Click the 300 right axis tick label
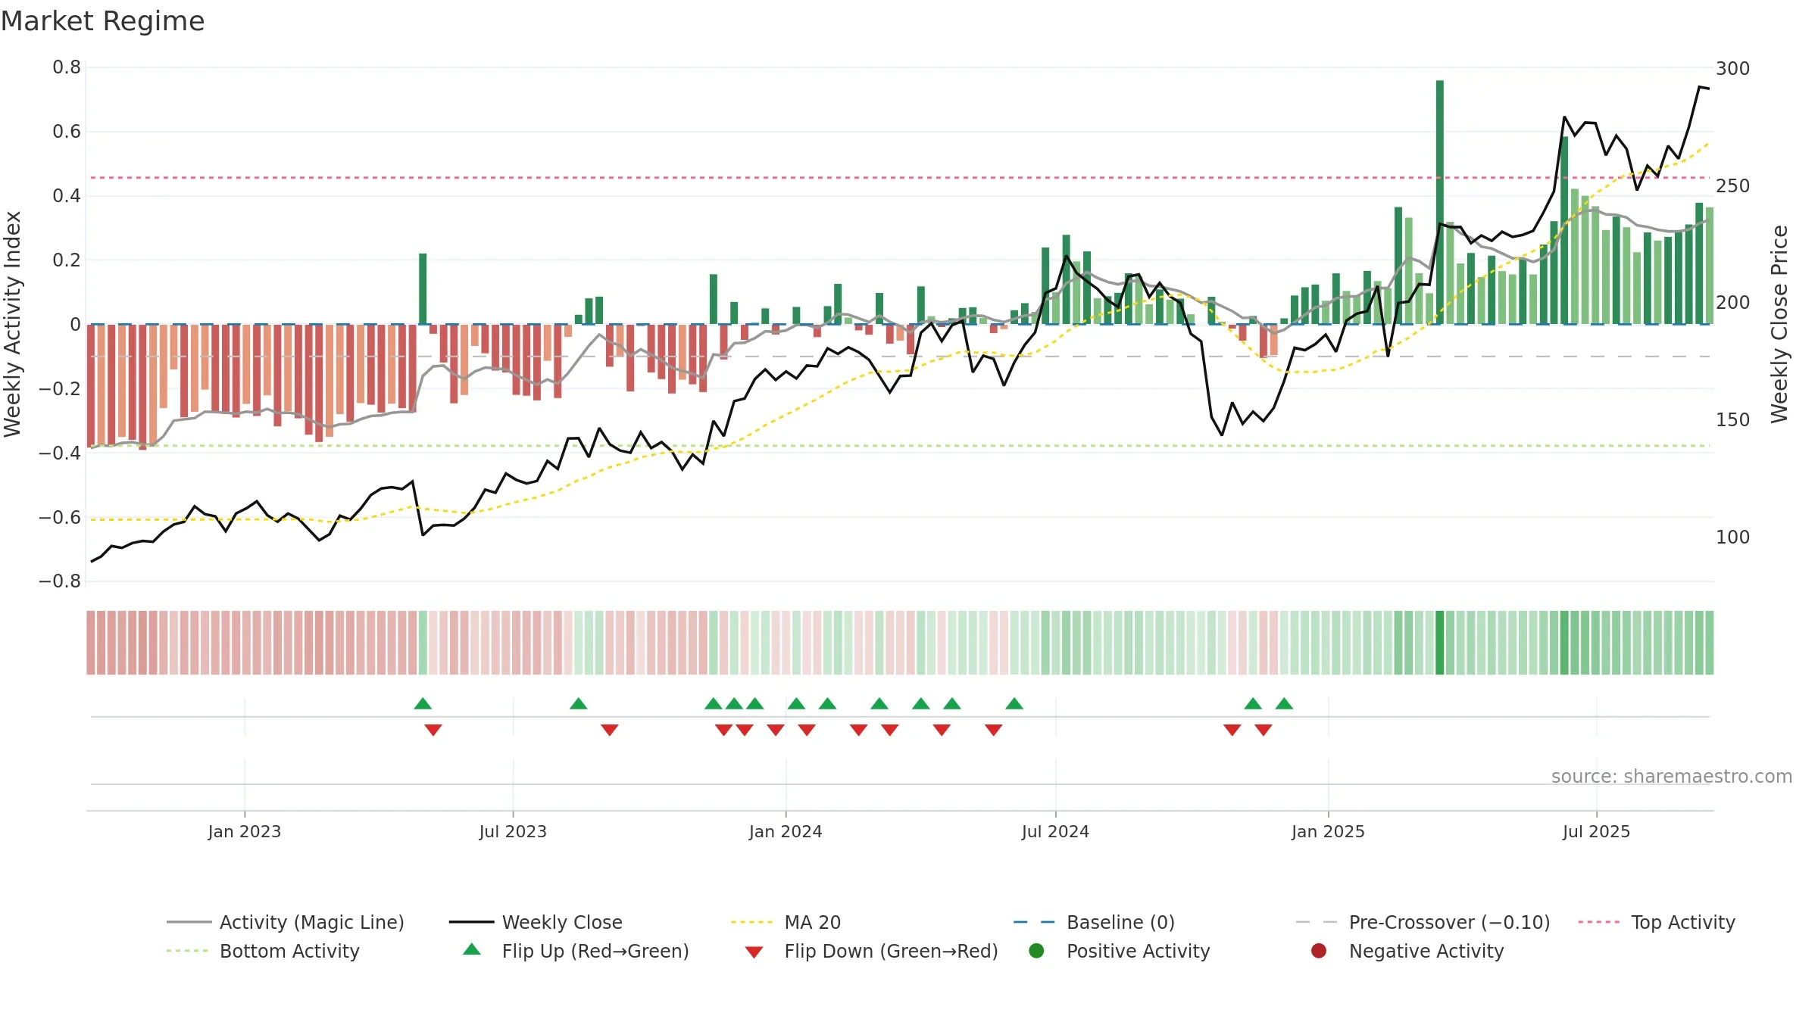The width and height of the screenshot is (1818, 1022). point(1732,69)
